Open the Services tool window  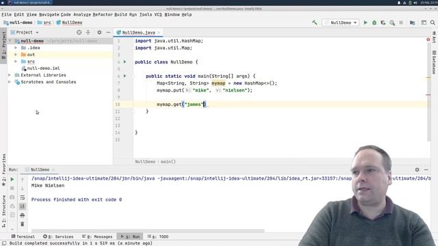point(58,236)
